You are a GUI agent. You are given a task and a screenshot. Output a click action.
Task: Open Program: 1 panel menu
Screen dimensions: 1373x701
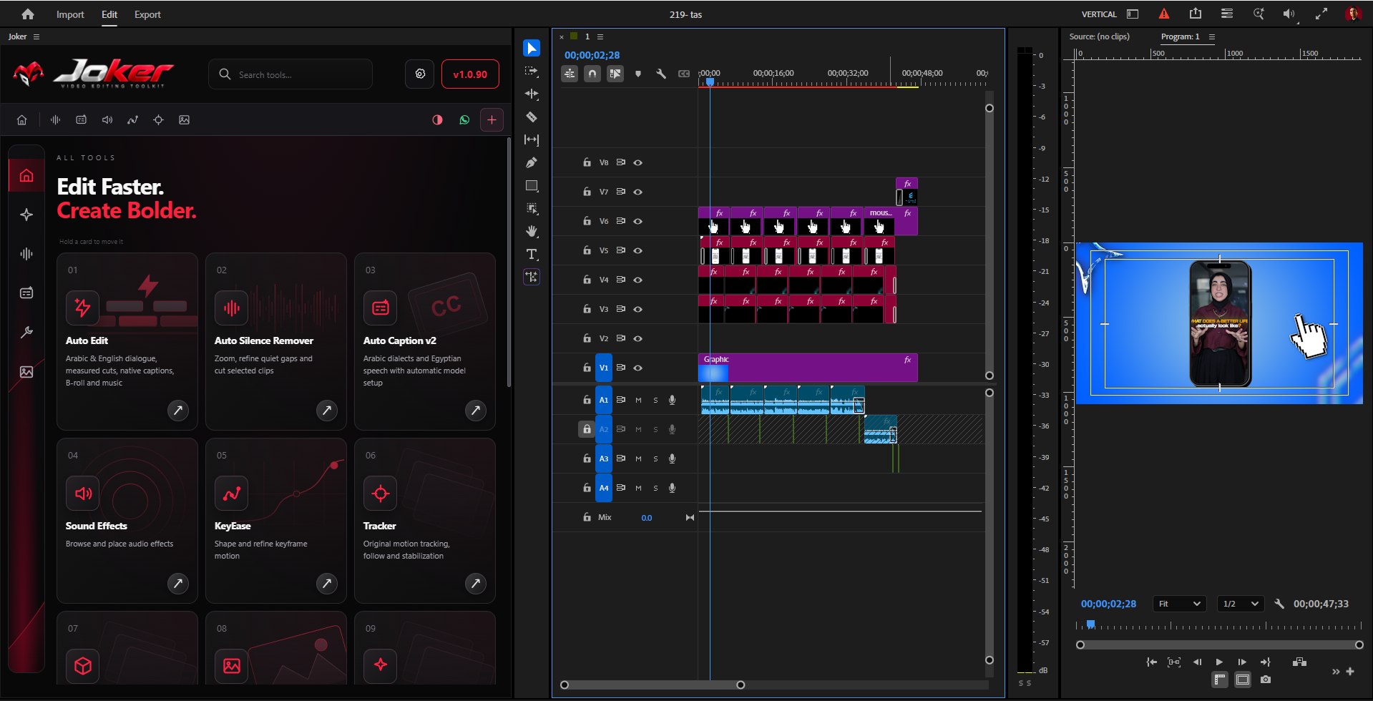coord(1212,36)
